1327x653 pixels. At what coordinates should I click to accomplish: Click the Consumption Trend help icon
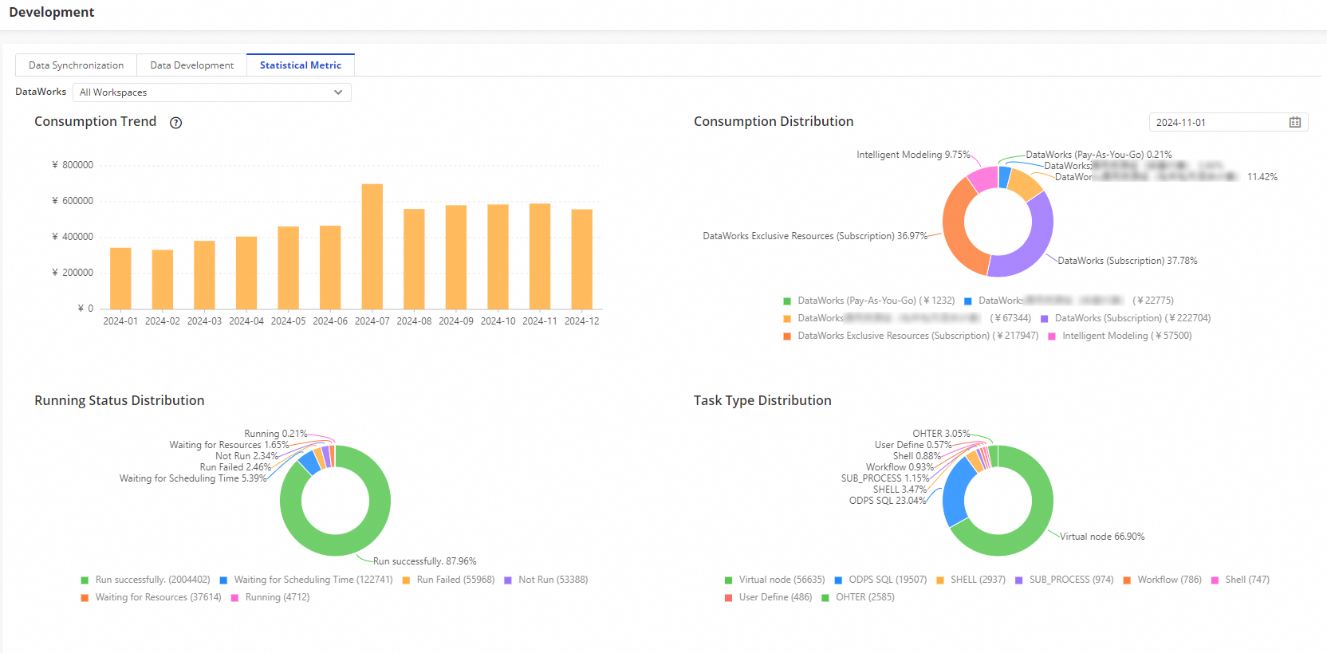tap(176, 123)
